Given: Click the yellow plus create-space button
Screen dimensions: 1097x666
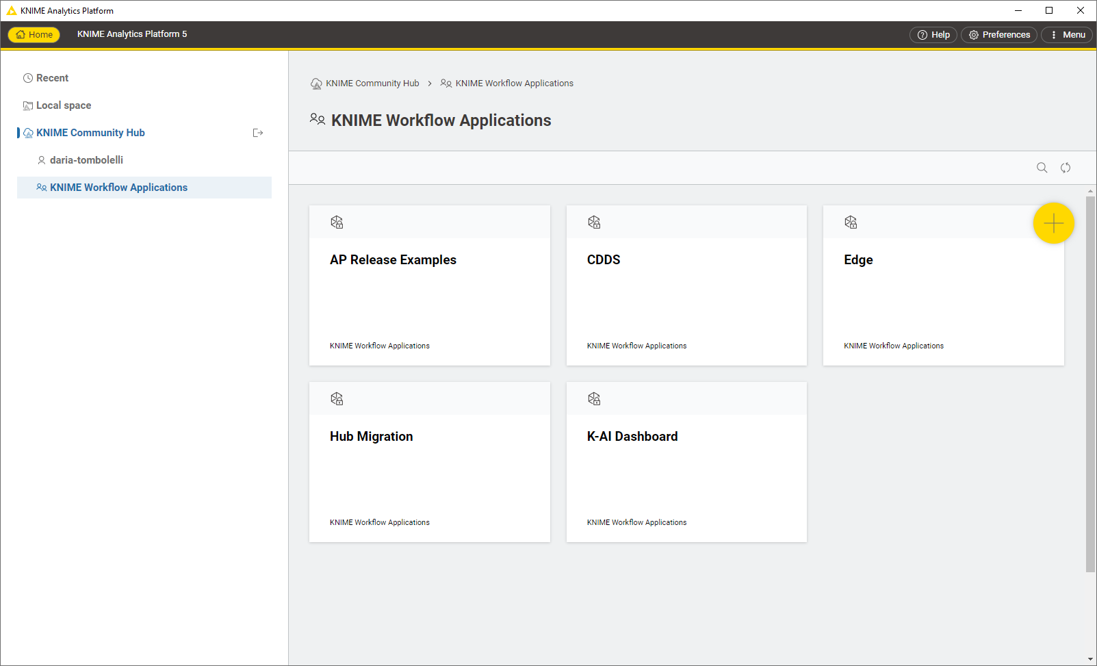Looking at the screenshot, I should coord(1053,223).
